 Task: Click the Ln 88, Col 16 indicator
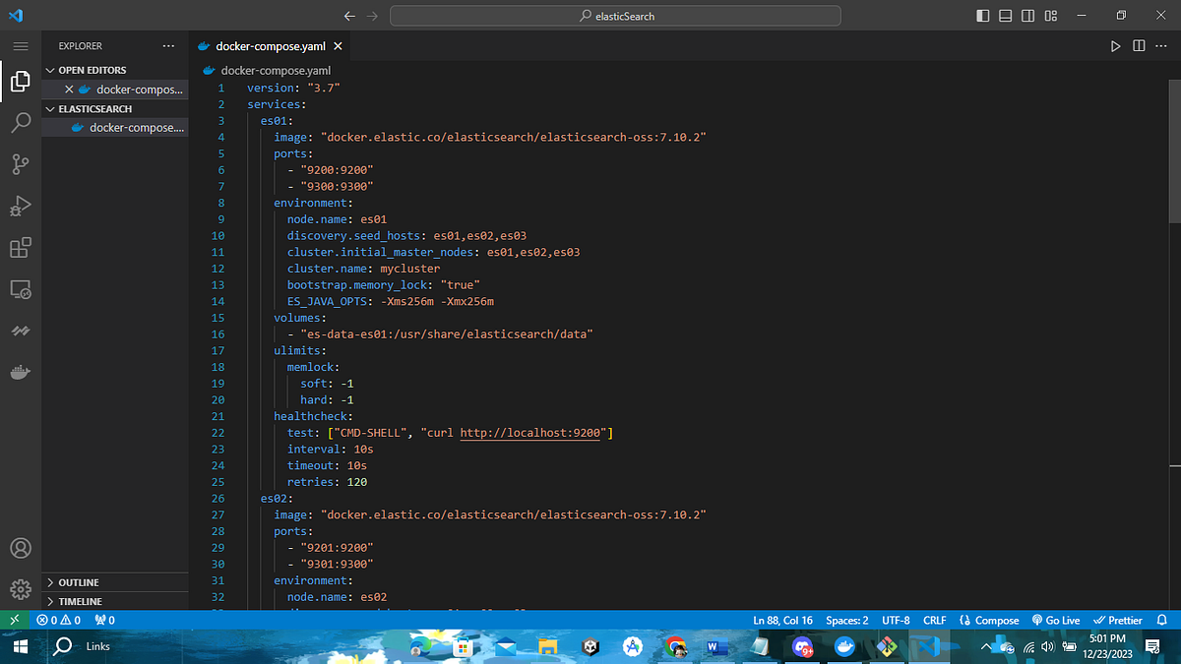(782, 620)
